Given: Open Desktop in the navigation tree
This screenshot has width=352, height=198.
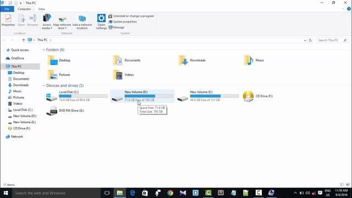Looking at the screenshot, I should click(16, 73).
